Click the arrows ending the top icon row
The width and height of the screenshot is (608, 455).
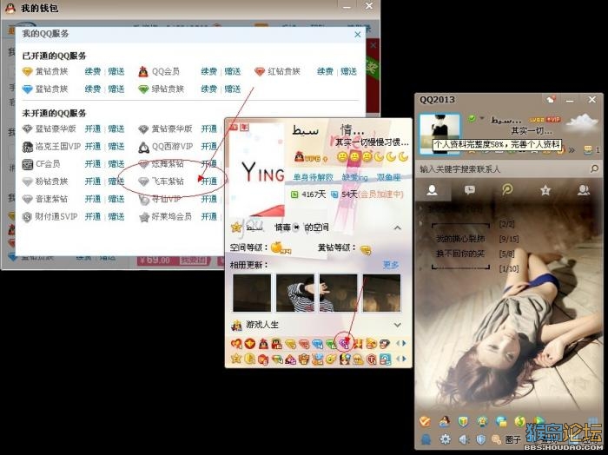click(x=401, y=343)
